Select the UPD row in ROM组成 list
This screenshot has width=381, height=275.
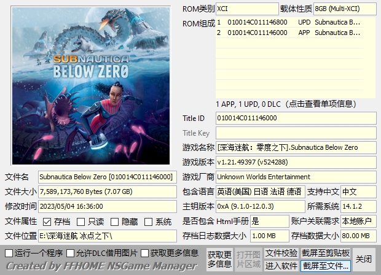pos(295,22)
